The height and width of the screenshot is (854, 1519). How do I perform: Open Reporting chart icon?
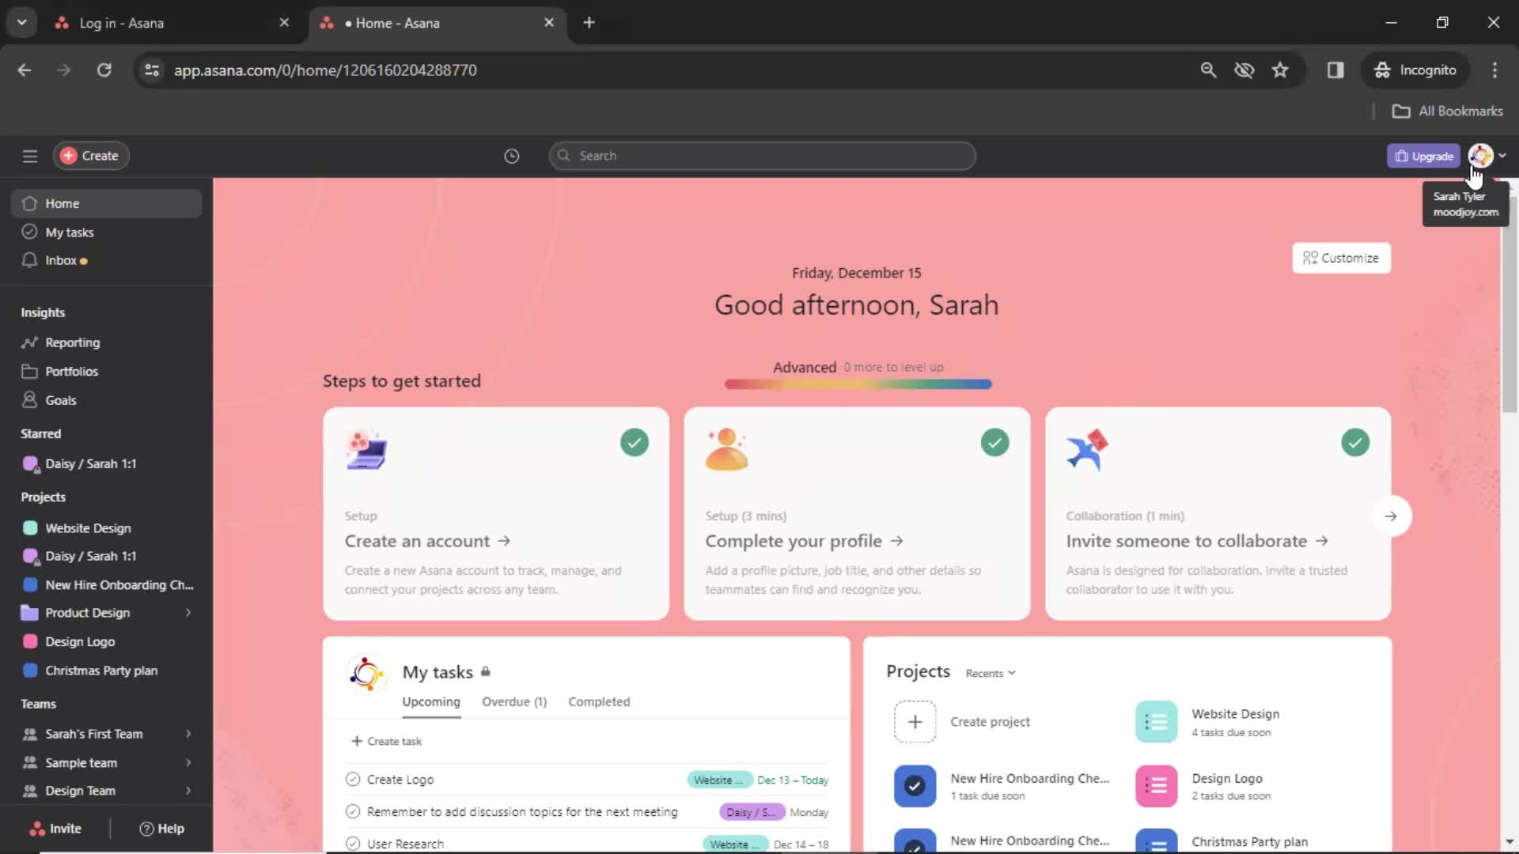pos(30,342)
